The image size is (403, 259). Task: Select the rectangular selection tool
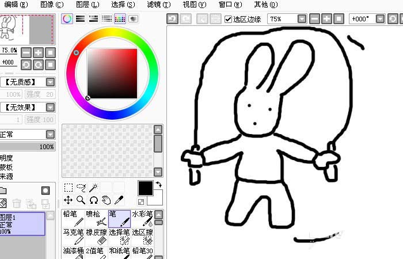(68, 188)
